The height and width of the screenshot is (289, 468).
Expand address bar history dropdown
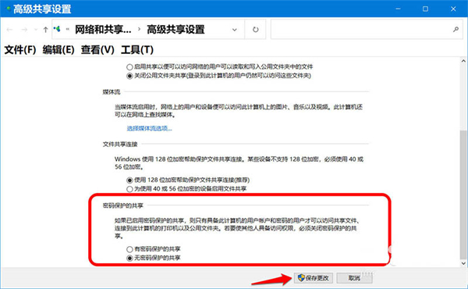tap(235, 29)
